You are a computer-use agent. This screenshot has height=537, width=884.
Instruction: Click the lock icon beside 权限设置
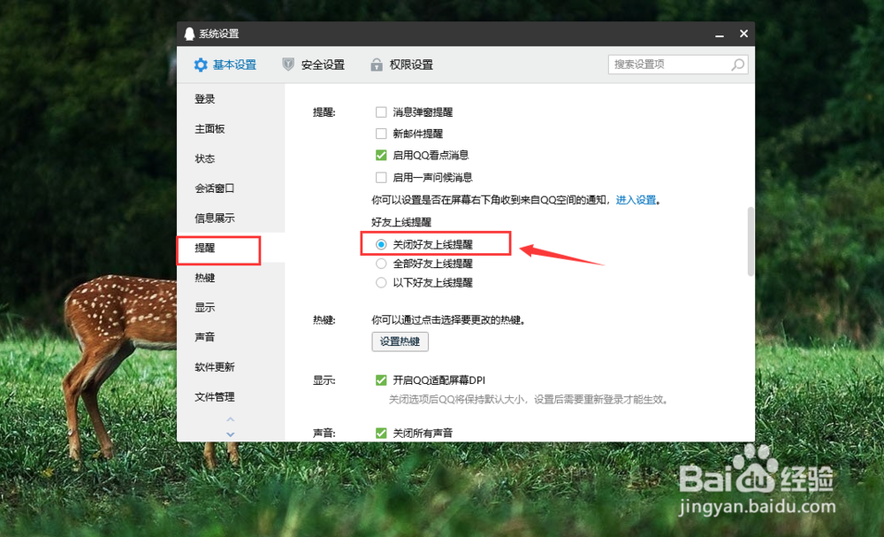tap(377, 65)
